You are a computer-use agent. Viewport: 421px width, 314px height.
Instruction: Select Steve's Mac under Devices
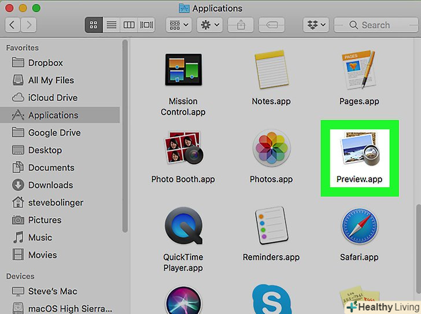click(60, 291)
